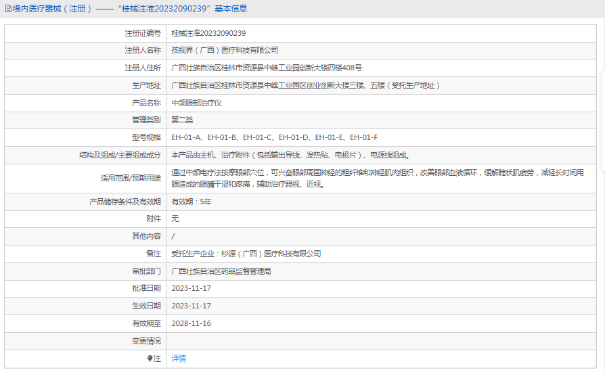Click the 型号规格 label cell
Image resolution: width=605 pixels, height=374 pixels.
click(x=85, y=137)
